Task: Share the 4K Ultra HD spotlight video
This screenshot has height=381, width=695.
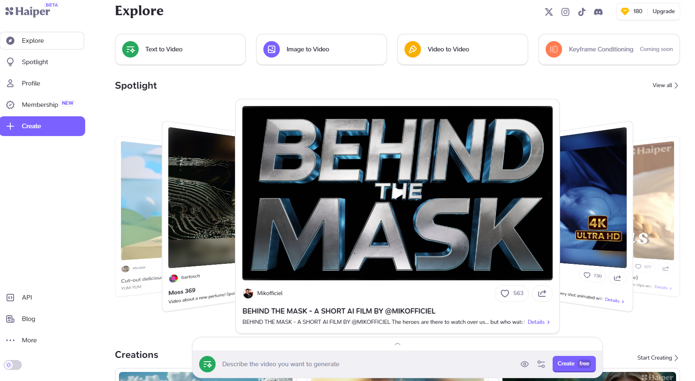Action: 617,278
